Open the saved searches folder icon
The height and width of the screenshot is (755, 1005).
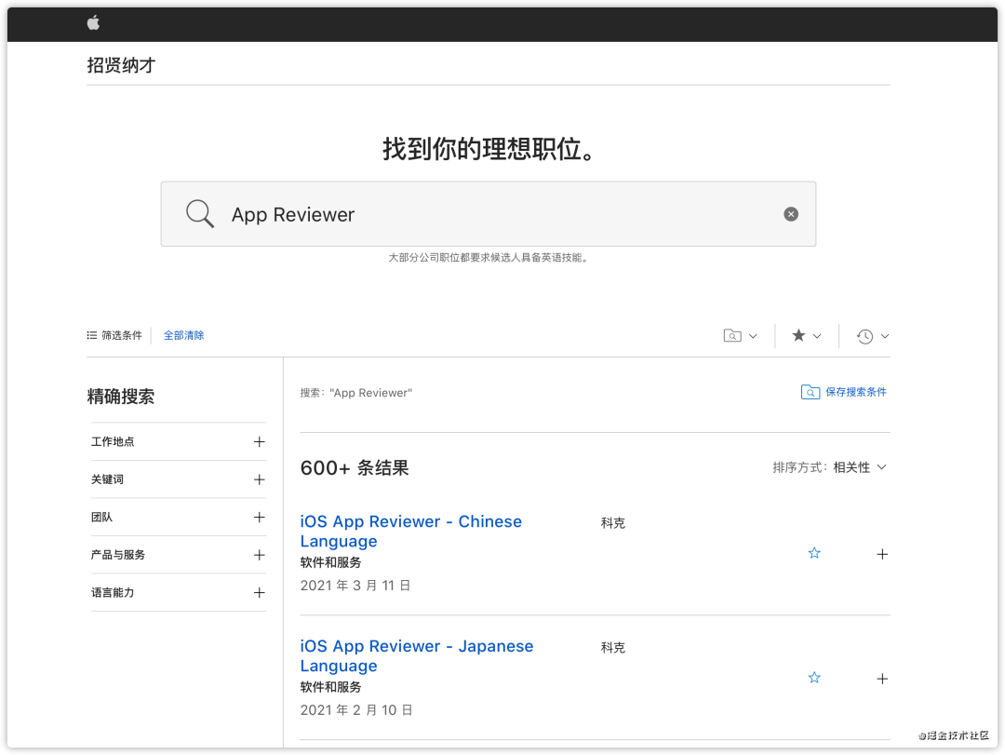pyautogui.click(x=732, y=335)
